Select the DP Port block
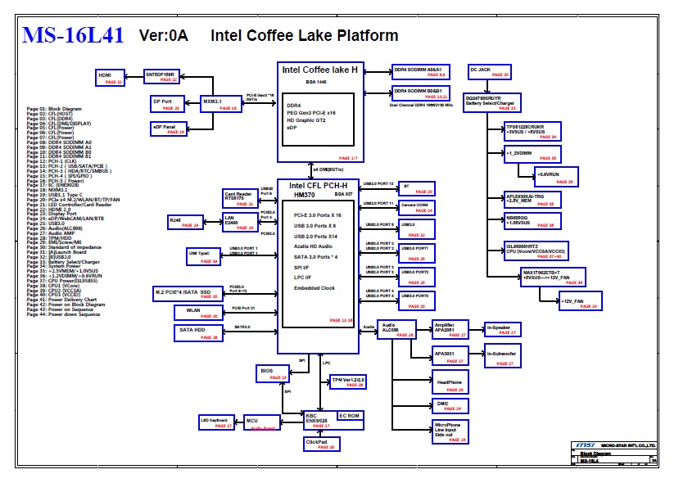Viewport: 697px width, 492px height. coord(168,104)
